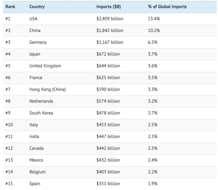This screenshot has height=190, width=218.
Task: Click the 6.5% global share cell
Action: point(153,42)
